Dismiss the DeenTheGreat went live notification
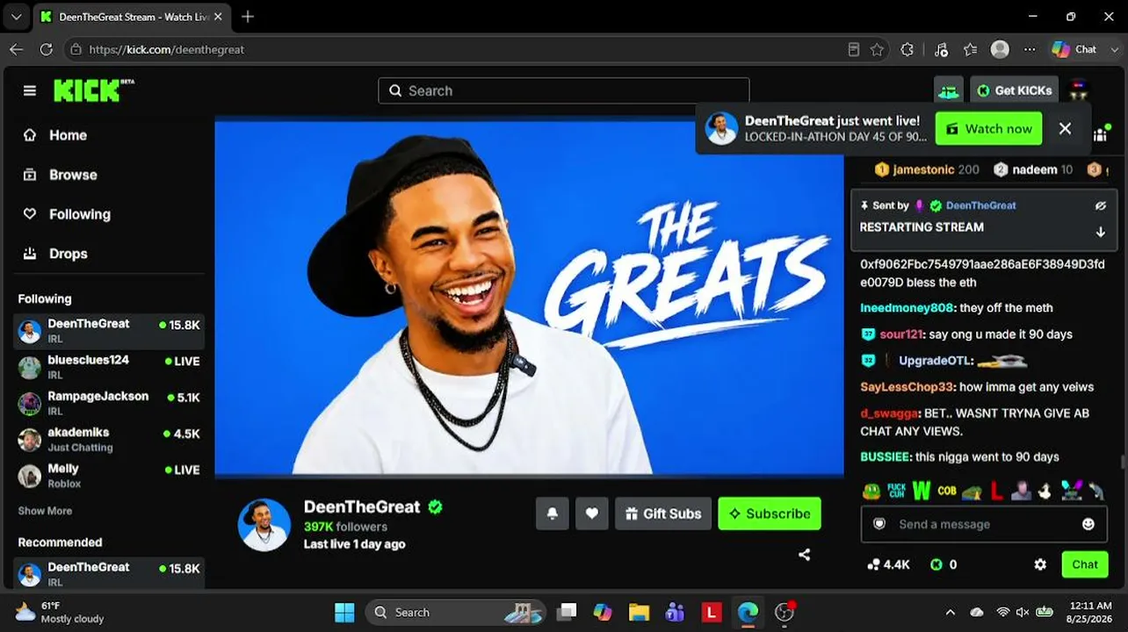Viewport: 1128px width, 632px height. [1065, 128]
